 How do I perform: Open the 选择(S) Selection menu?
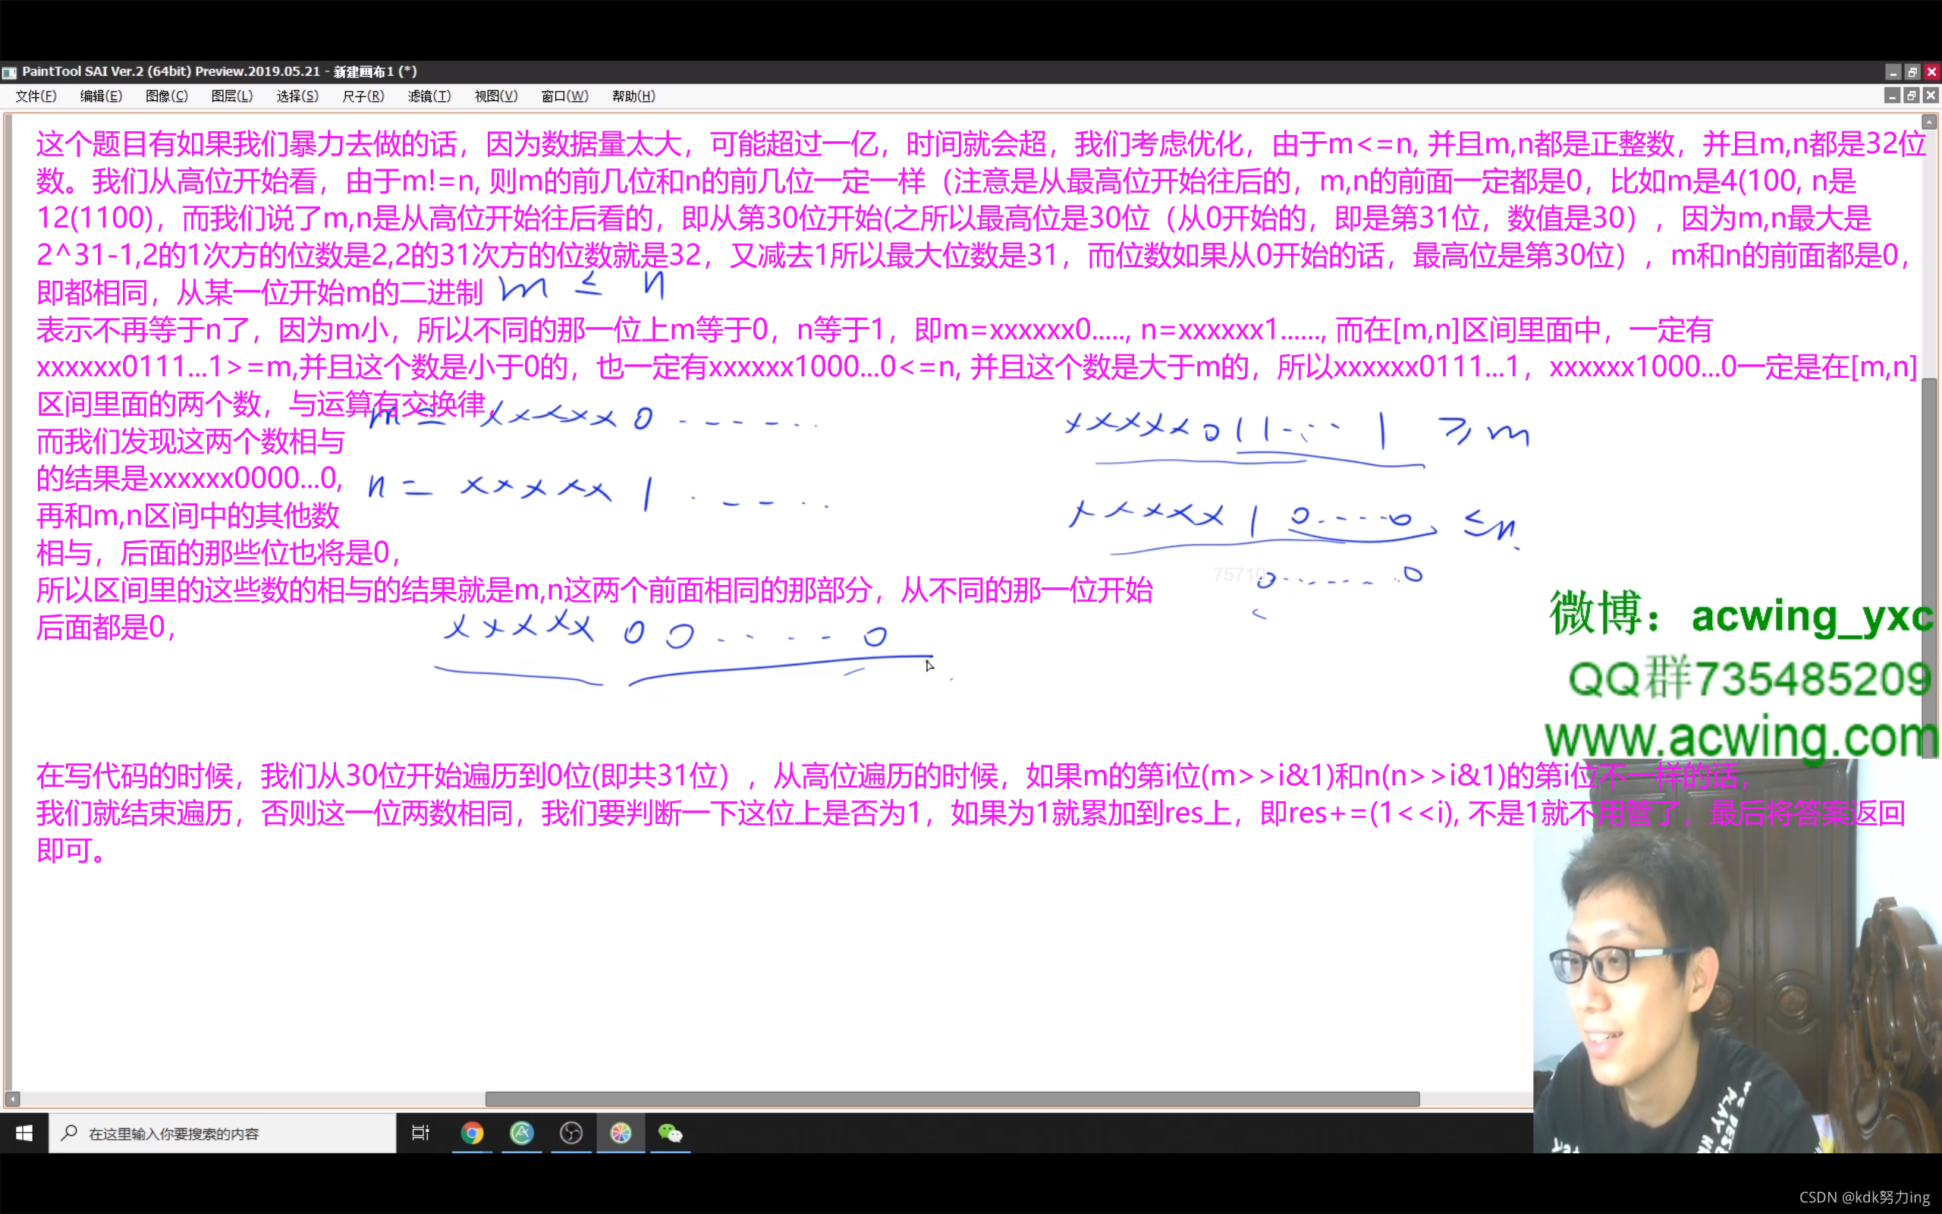[297, 96]
